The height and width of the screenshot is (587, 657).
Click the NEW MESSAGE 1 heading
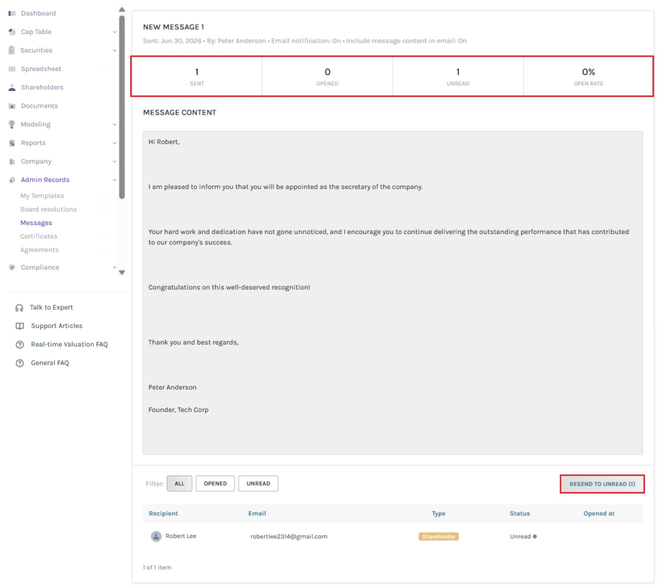tap(173, 27)
